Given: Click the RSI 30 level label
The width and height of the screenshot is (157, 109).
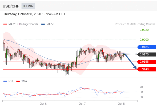Looking at the screenshot, I should click(x=141, y=97).
